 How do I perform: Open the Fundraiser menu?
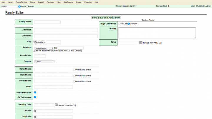50,2
